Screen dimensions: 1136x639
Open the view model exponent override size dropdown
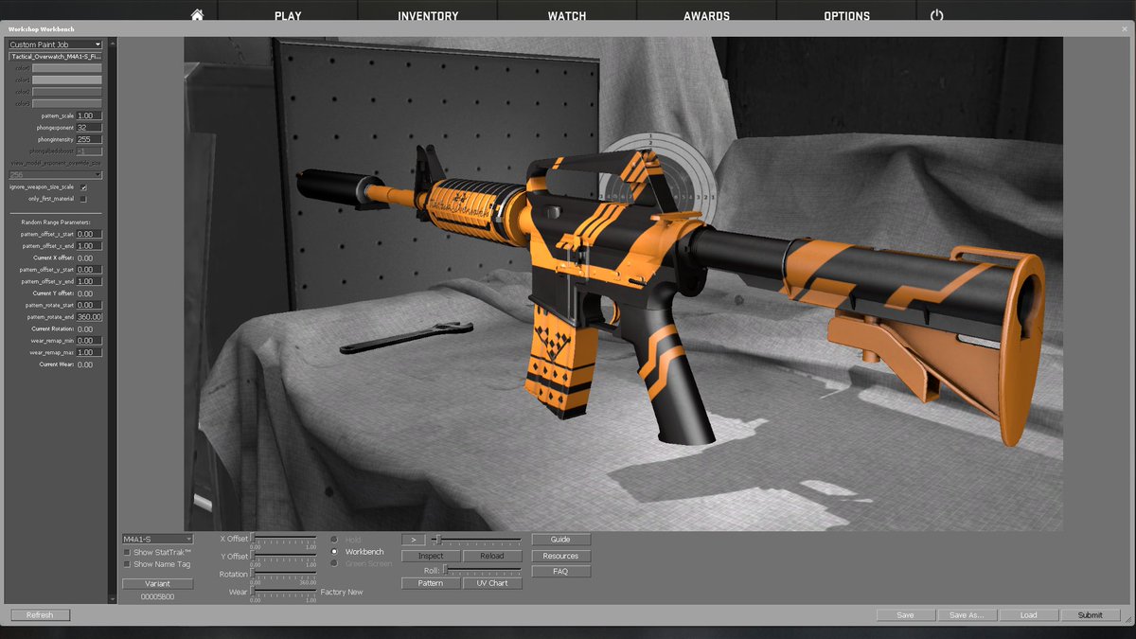pos(55,175)
